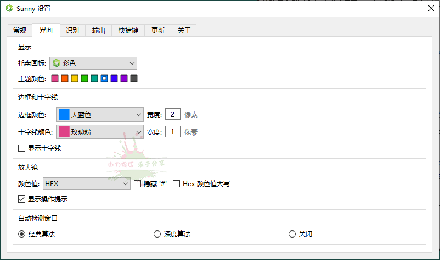This screenshot has height=260, width=440.
Task: Expand the 边框颜色 dropdown showing 天蓝色
Action: coord(99,114)
